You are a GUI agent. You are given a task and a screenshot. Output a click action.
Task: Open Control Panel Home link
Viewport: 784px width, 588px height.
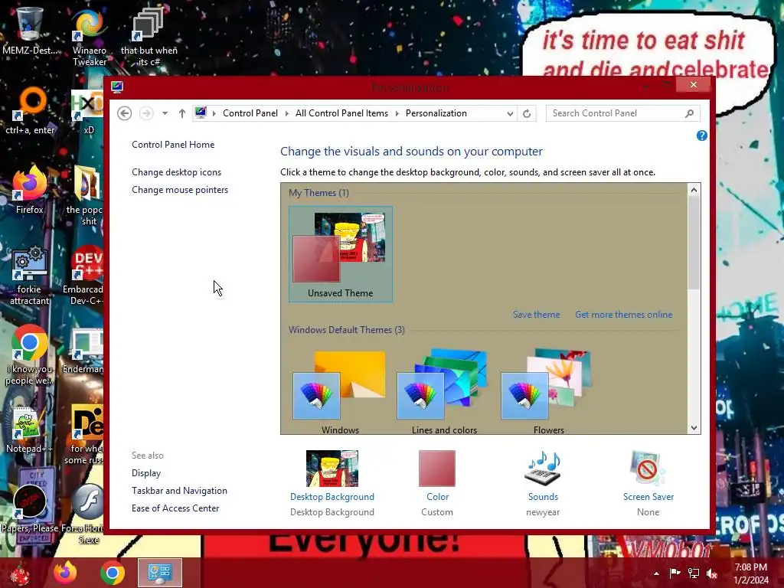173,145
